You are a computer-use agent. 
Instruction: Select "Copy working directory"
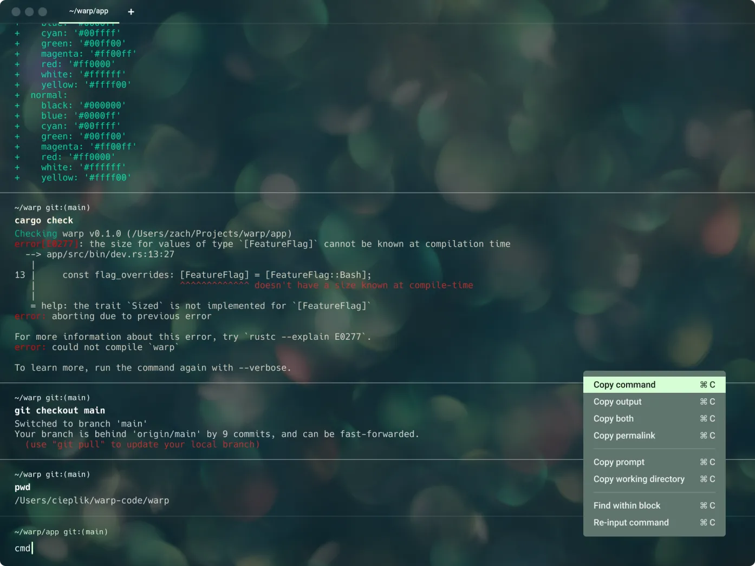(x=639, y=479)
